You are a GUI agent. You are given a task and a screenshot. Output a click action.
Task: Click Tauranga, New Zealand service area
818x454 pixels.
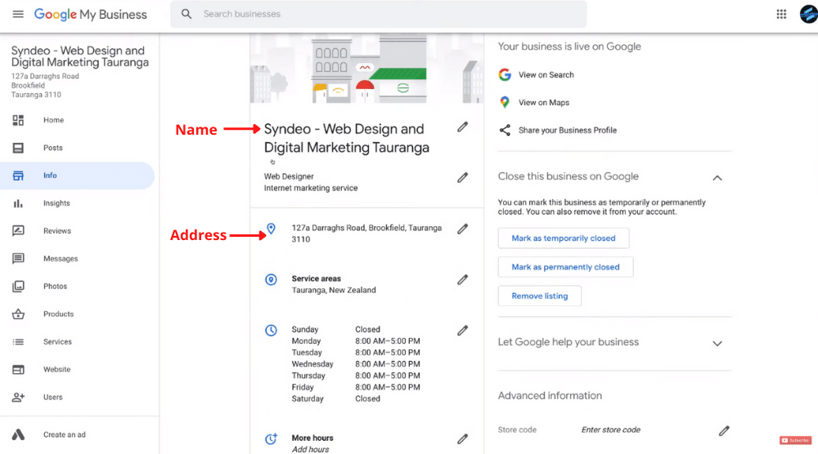pos(334,290)
